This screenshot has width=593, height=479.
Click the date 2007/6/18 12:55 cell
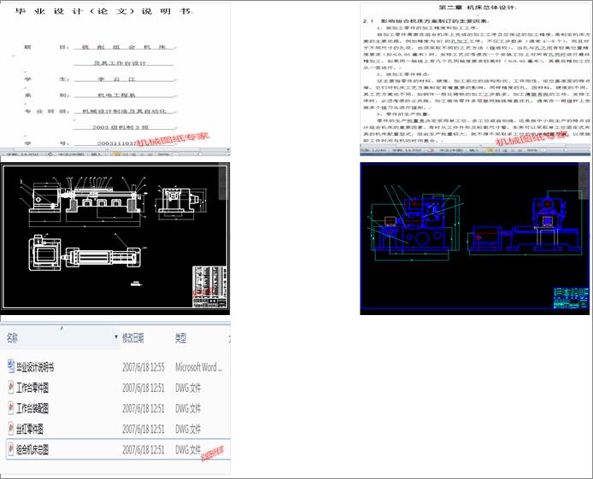tap(144, 367)
